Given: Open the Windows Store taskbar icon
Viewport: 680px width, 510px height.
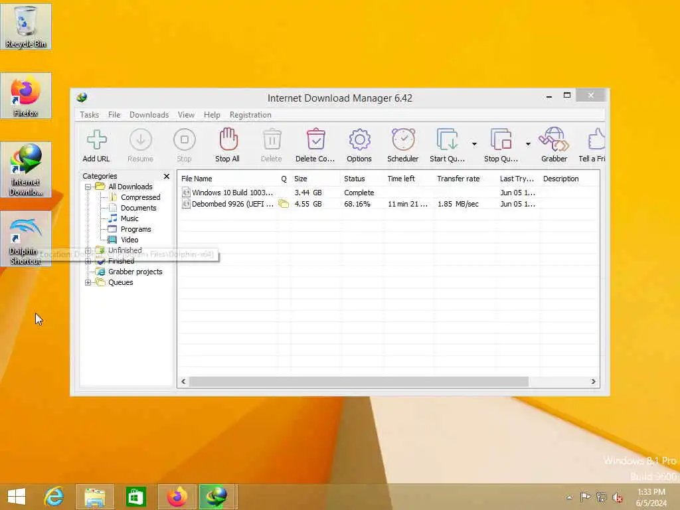Looking at the screenshot, I should [135, 496].
